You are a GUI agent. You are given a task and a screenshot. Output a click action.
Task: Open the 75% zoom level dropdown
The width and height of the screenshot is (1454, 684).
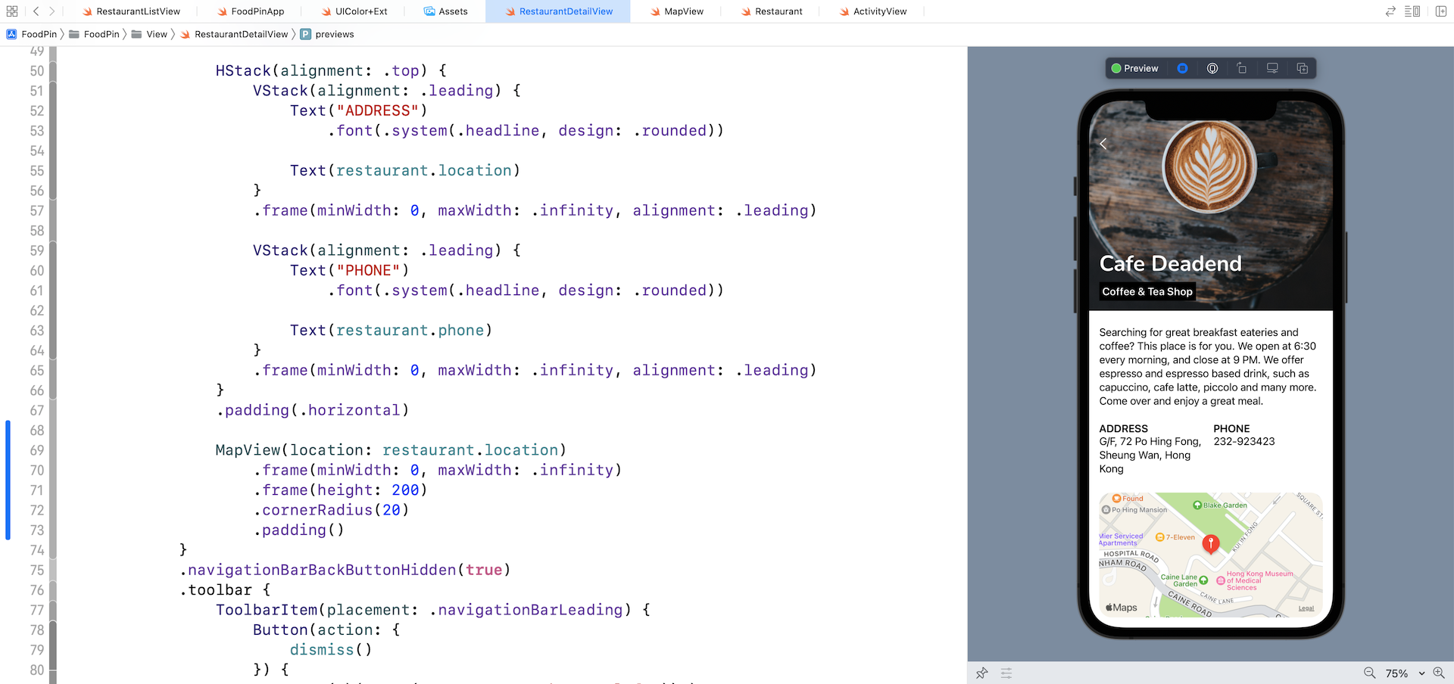point(1405,673)
